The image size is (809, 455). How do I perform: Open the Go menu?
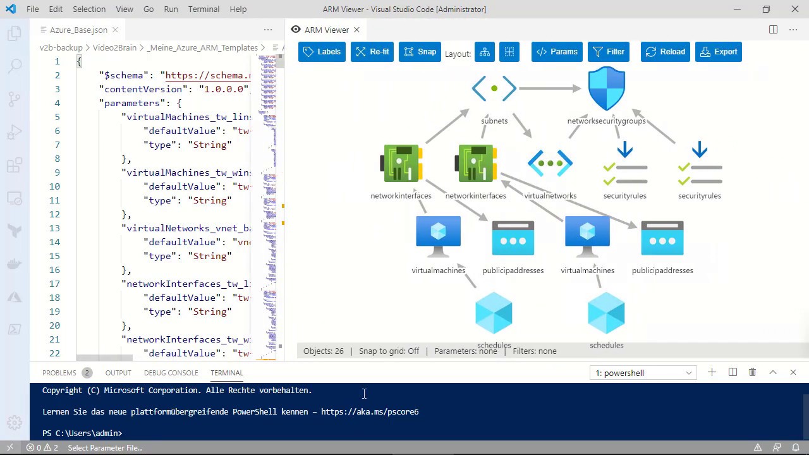click(x=149, y=9)
